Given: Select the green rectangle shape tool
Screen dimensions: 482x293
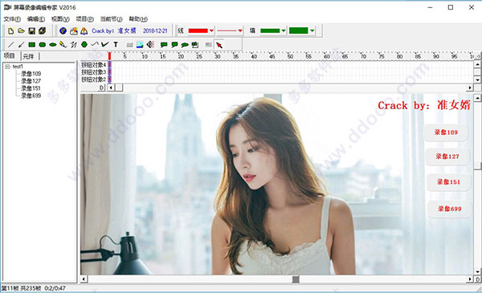Looking at the screenshot, I should coord(31,45).
